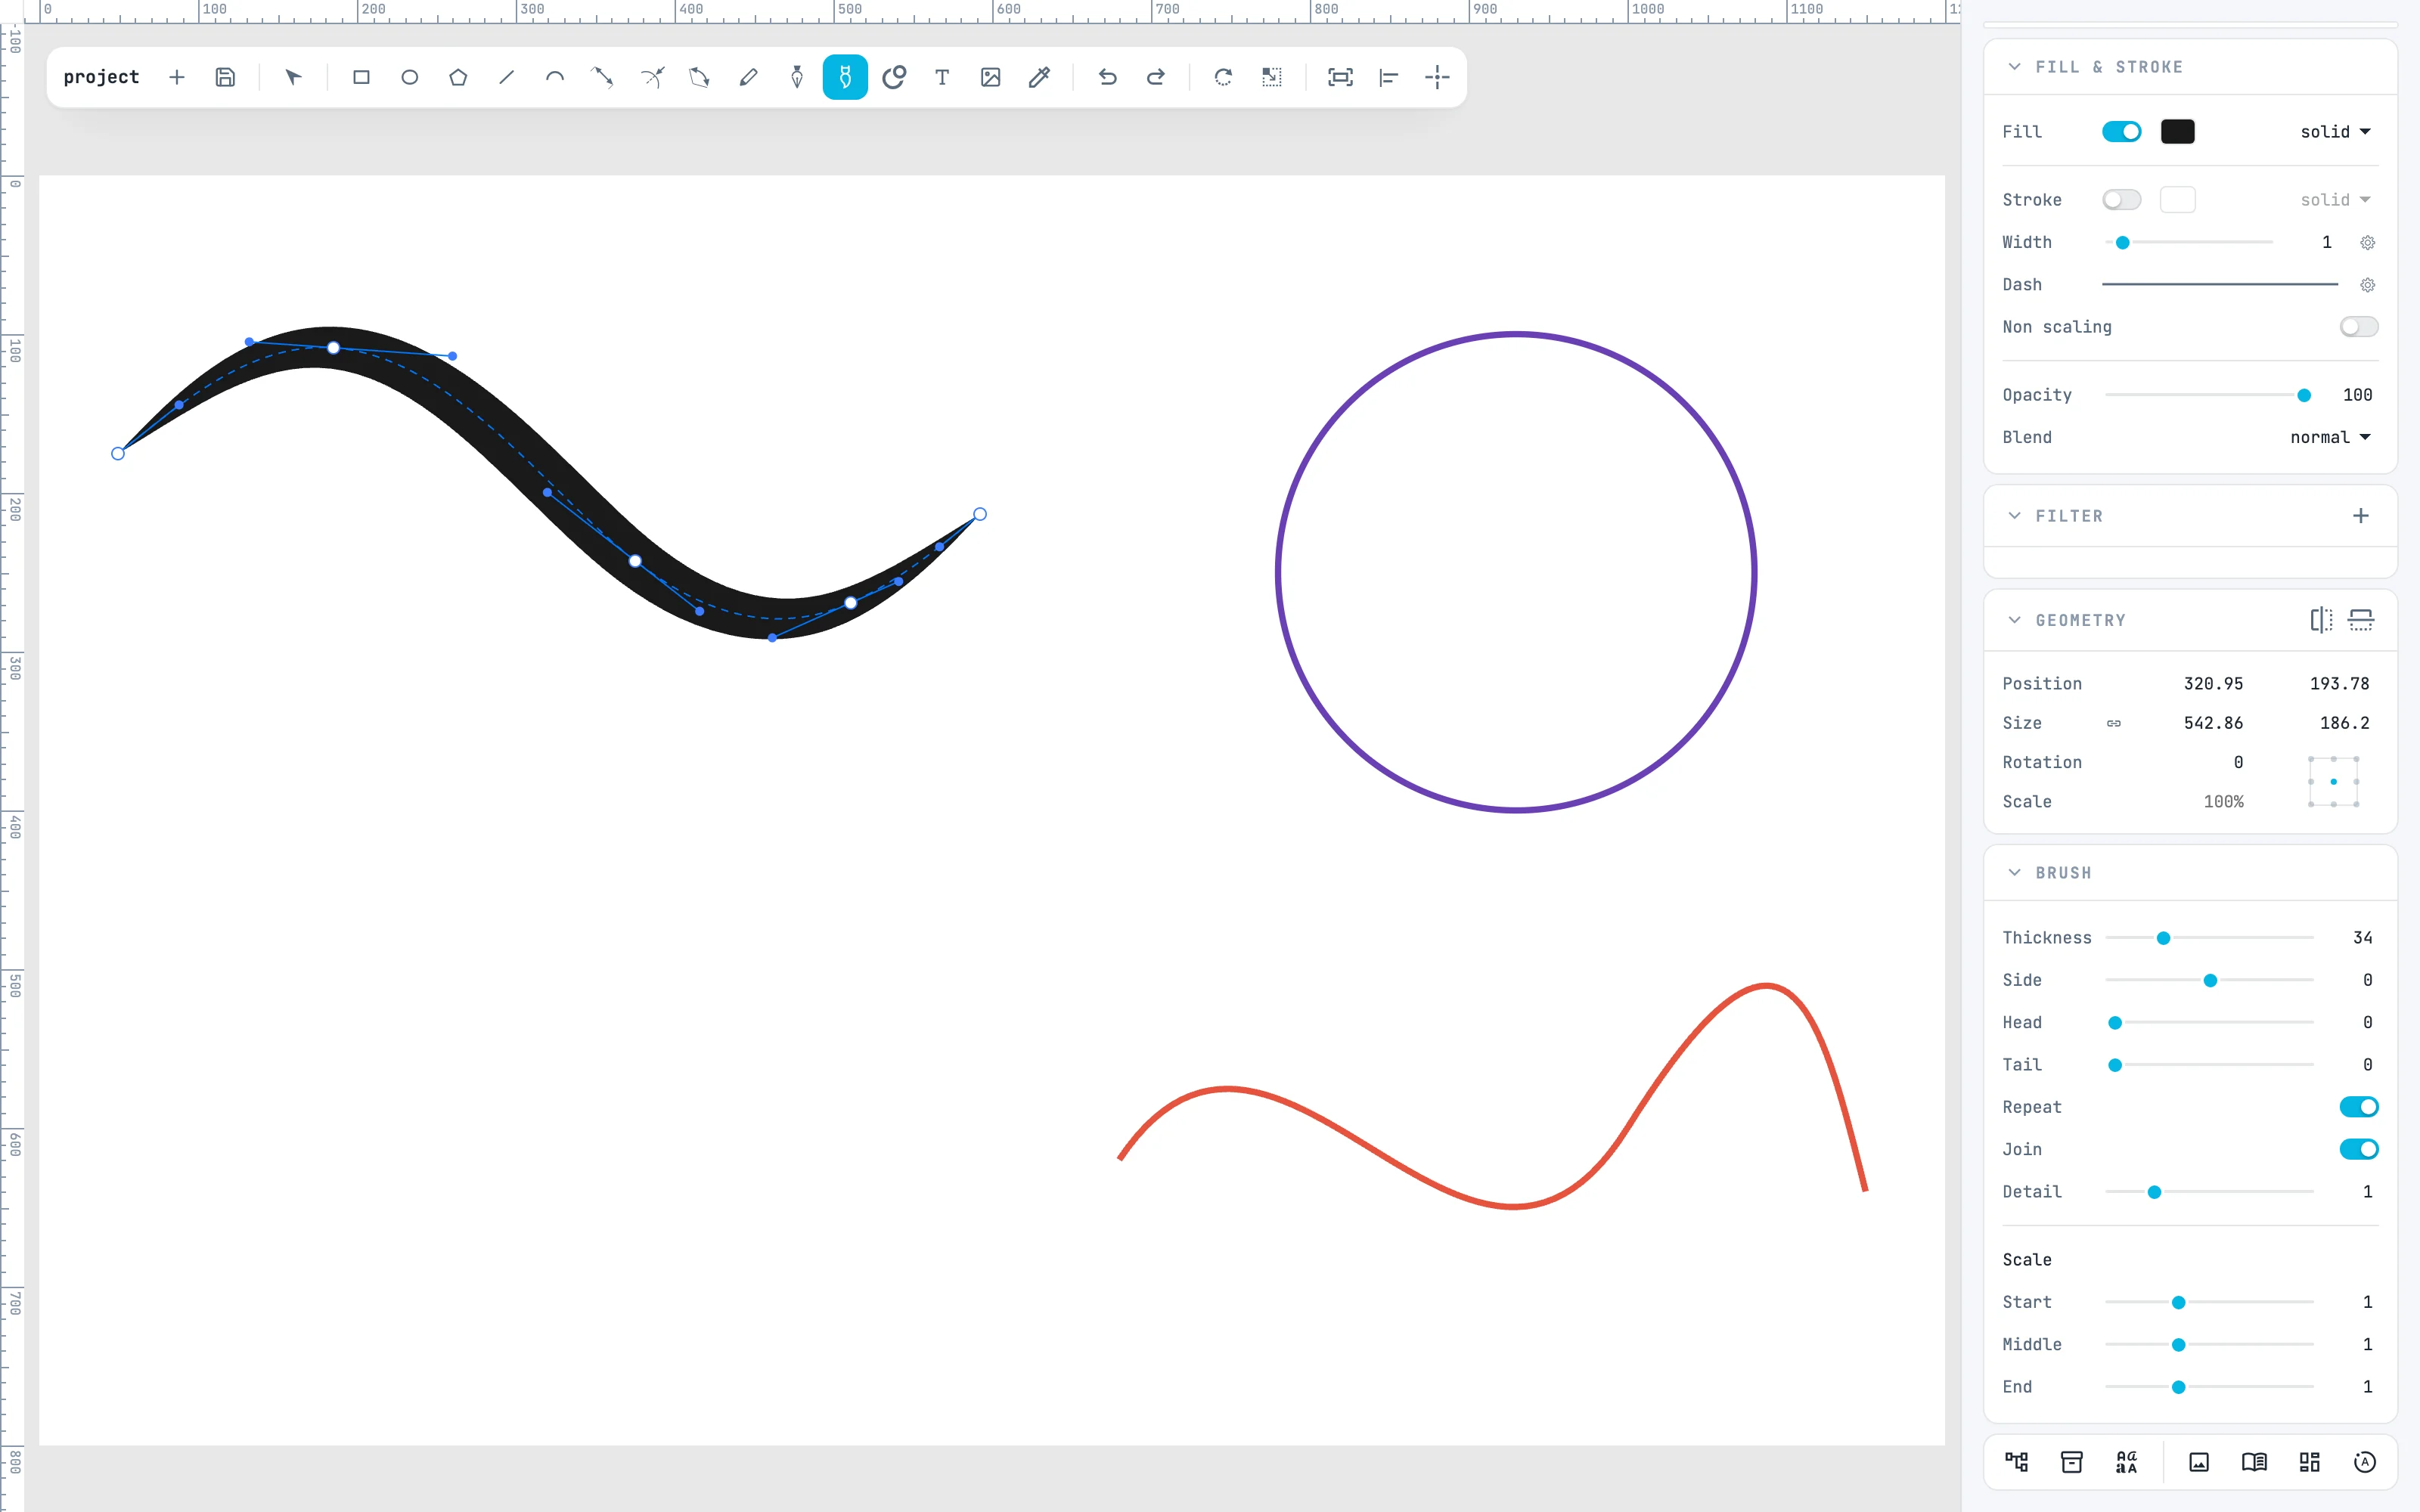Adjust the brush Thickness slider handle
The width and height of the screenshot is (2420, 1512).
pyautogui.click(x=2163, y=938)
